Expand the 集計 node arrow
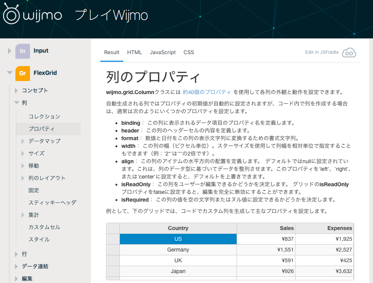 point(23,215)
